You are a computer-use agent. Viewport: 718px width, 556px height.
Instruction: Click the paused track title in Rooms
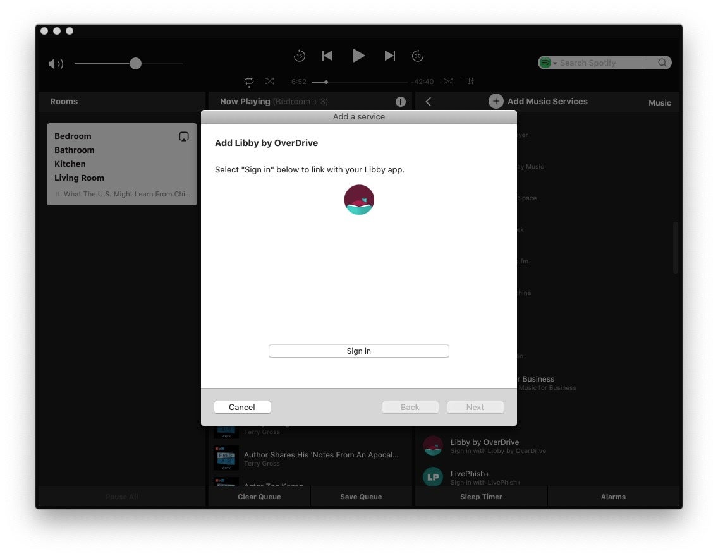[x=127, y=194]
